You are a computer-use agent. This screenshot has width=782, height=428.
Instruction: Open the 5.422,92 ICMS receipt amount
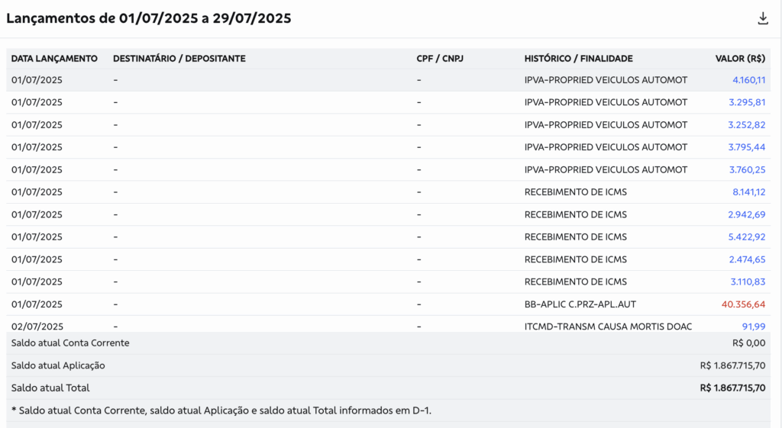tap(747, 237)
